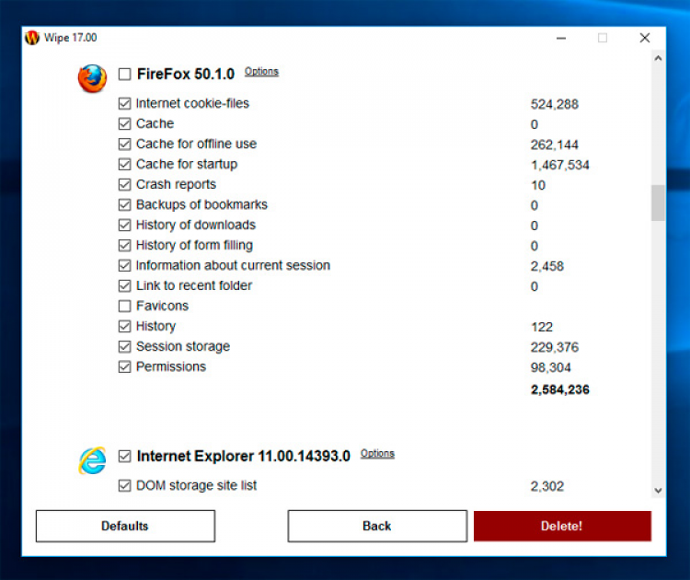Uncheck Internet cookie-files checkbox

[x=124, y=103]
